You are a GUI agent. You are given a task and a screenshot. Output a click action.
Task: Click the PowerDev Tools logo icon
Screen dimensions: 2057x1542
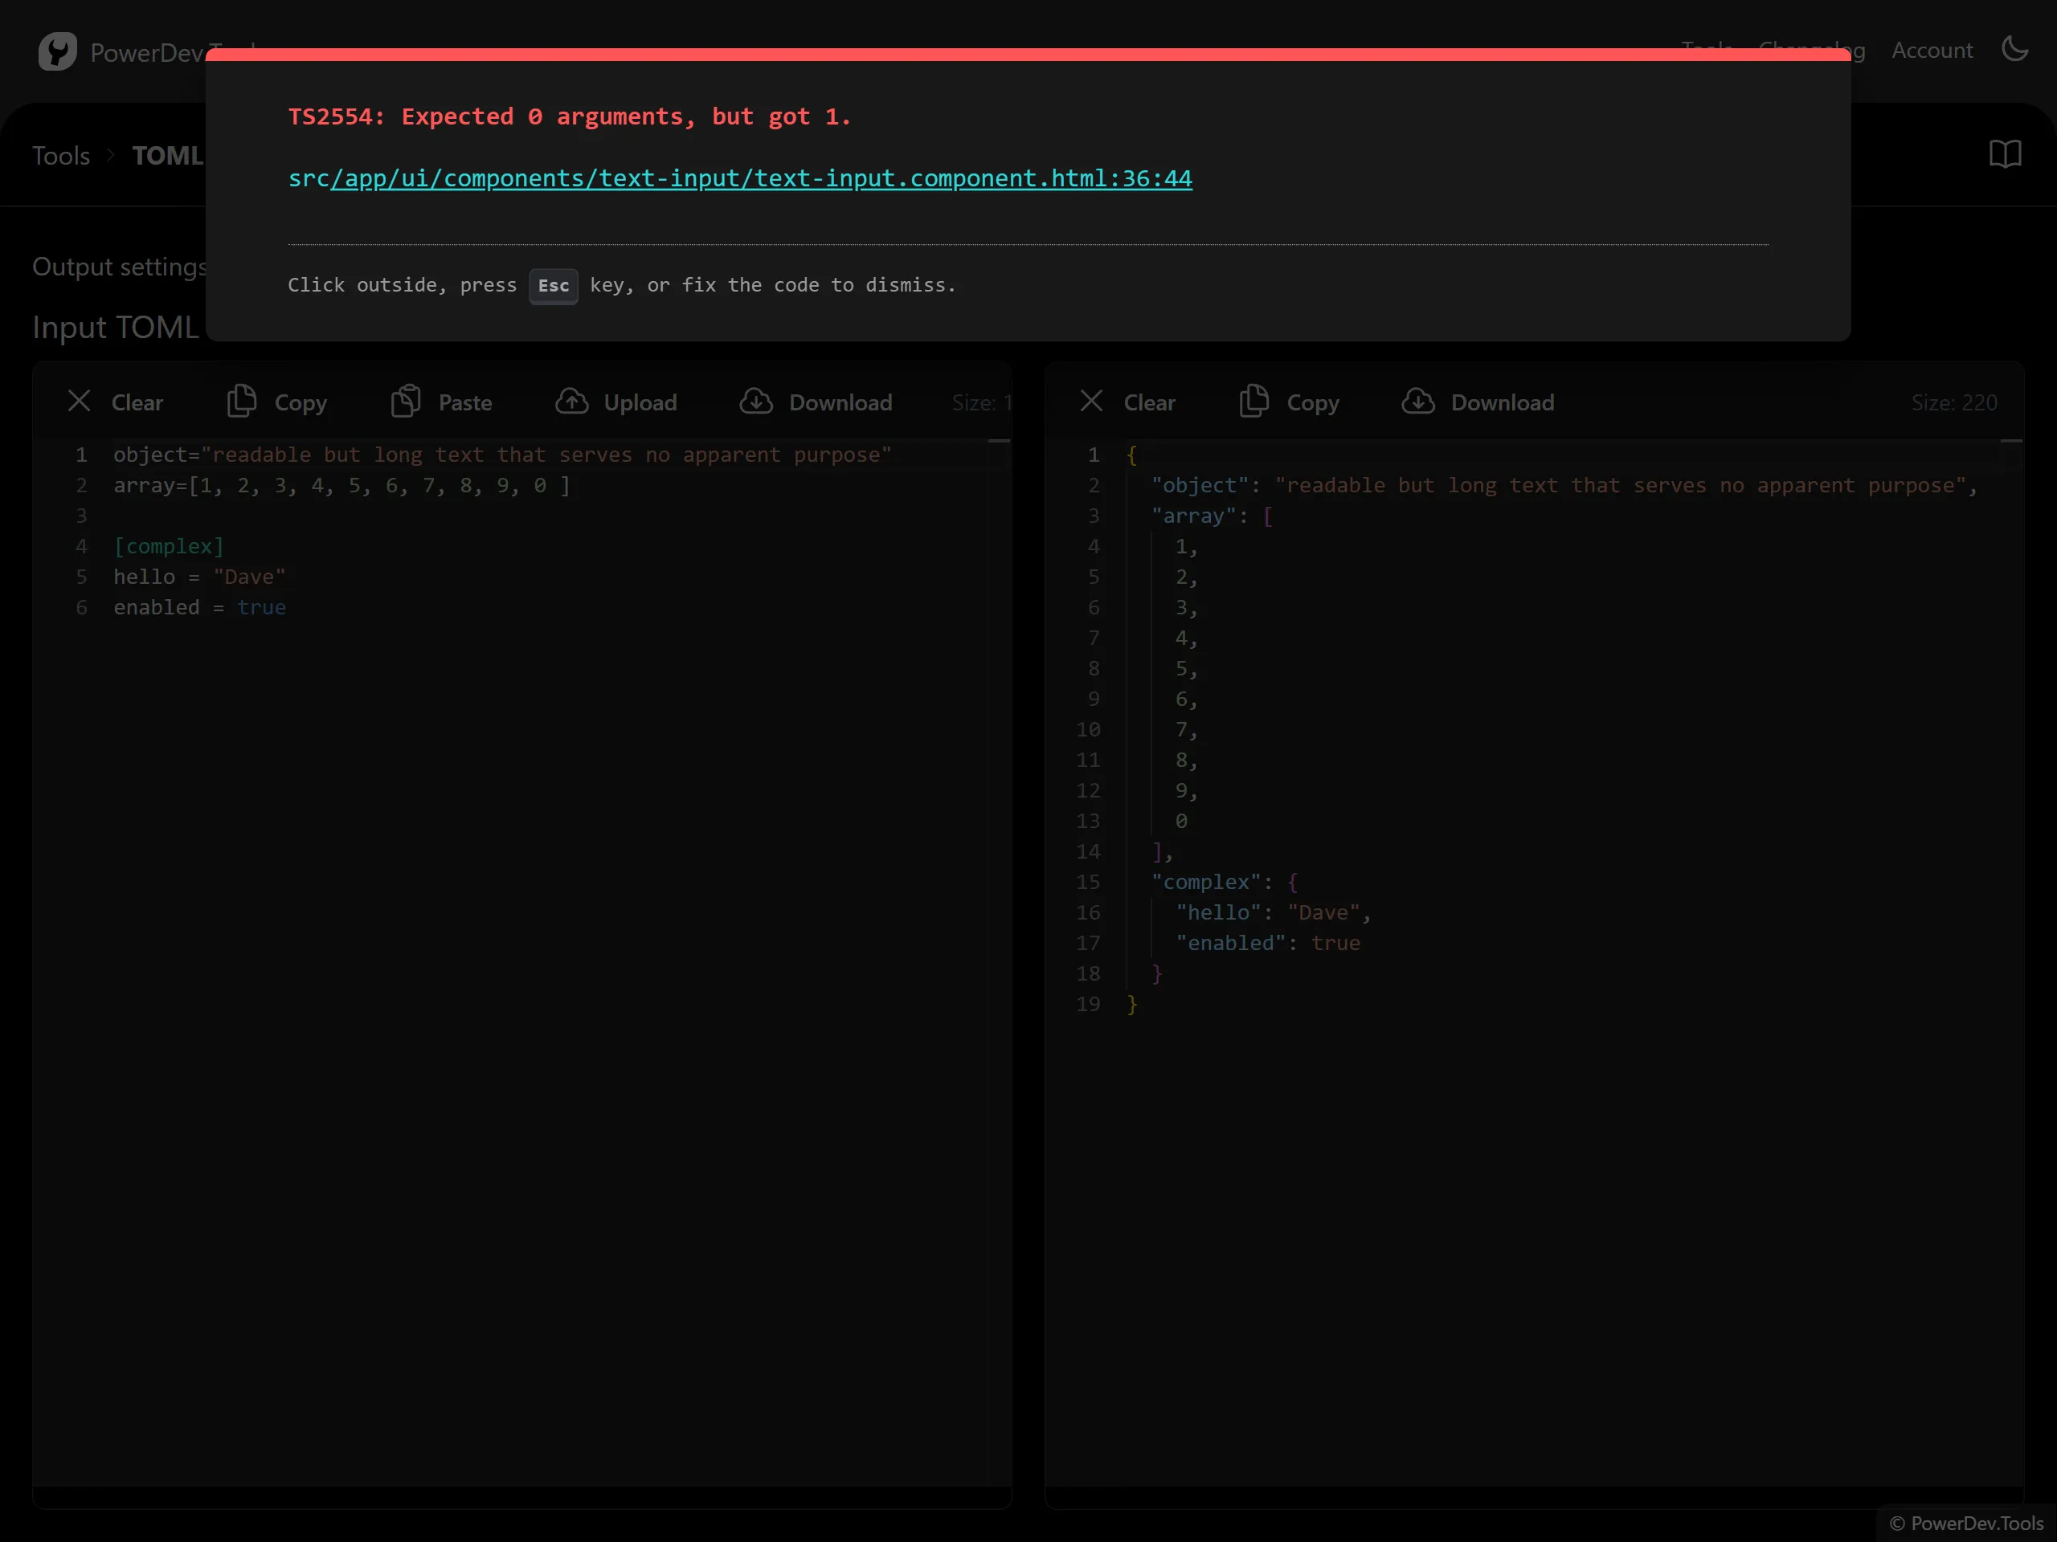point(57,51)
